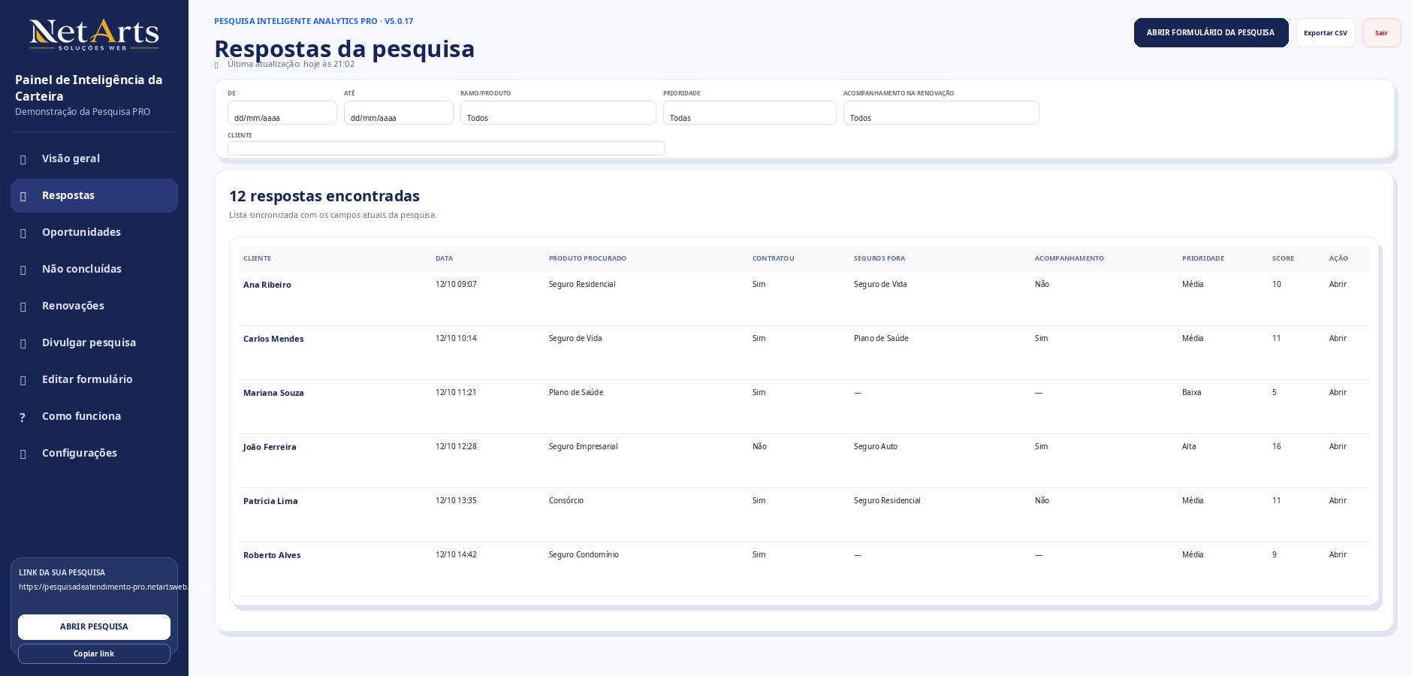Click the Divulgar pesquisa sidebar icon
1412x676 pixels.
coord(23,343)
